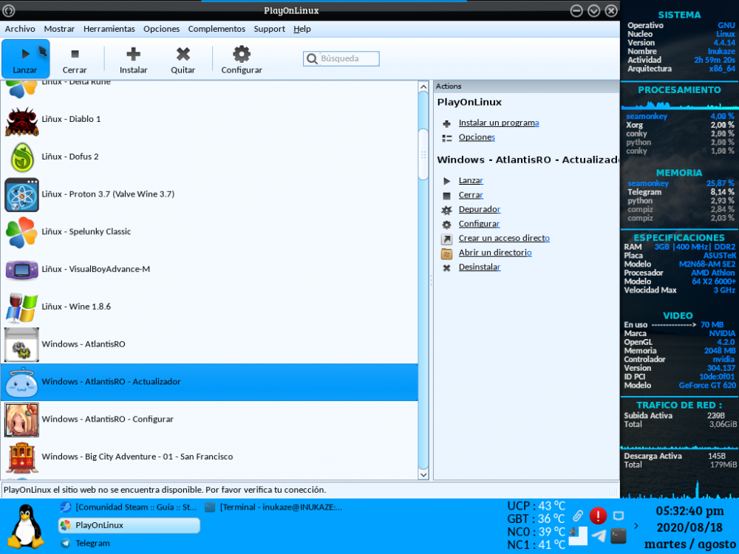
Task: Click the Quitar X toolbar icon
Action: point(183,54)
